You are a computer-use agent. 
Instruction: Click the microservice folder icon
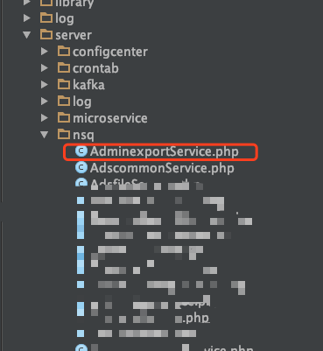point(64,117)
